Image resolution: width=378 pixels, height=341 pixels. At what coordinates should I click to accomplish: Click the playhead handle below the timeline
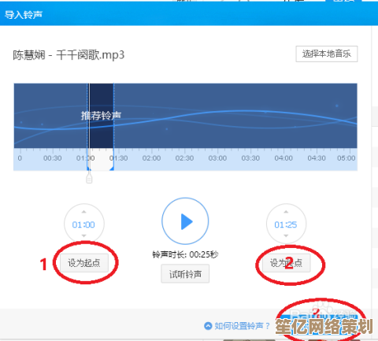point(89,179)
